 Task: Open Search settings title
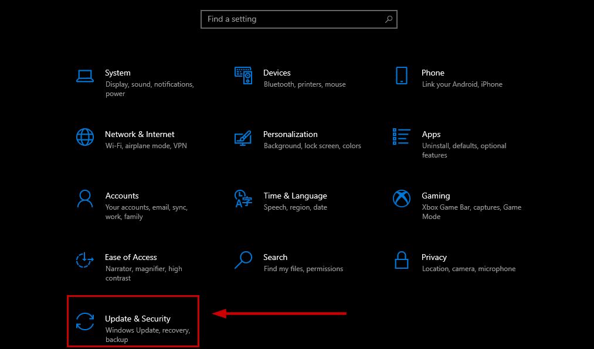click(276, 257)
